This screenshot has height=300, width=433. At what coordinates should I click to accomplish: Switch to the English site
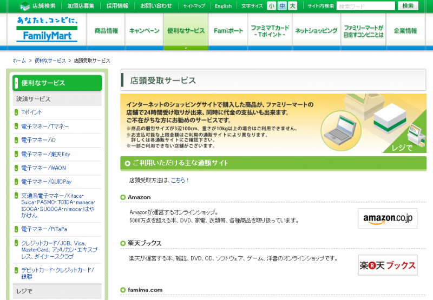pos(223,6)
